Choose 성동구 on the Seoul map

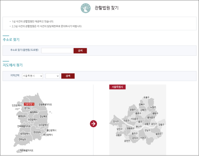147,124
